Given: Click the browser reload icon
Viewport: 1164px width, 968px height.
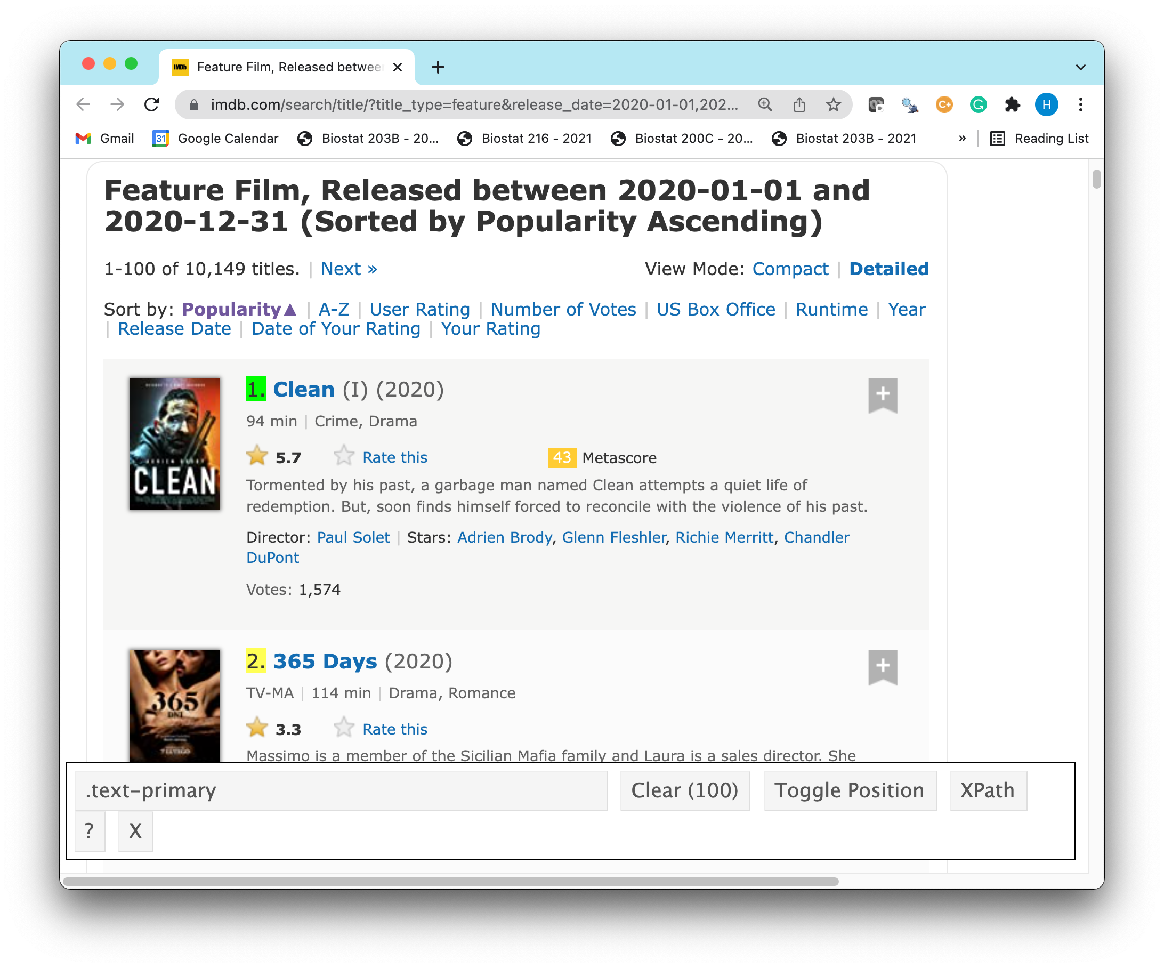Looking at the screenshot, I should [151, 104].
